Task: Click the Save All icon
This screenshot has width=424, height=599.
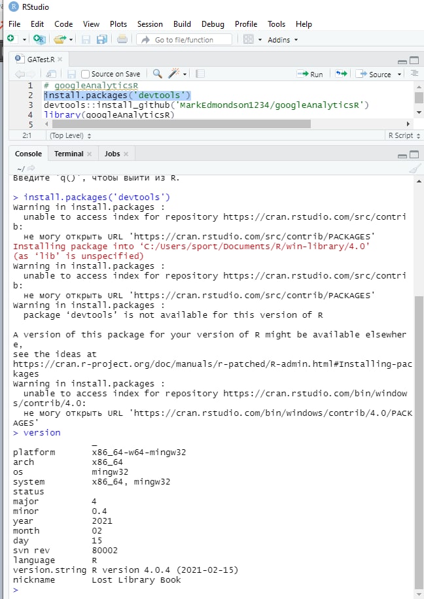Action: 101,40
